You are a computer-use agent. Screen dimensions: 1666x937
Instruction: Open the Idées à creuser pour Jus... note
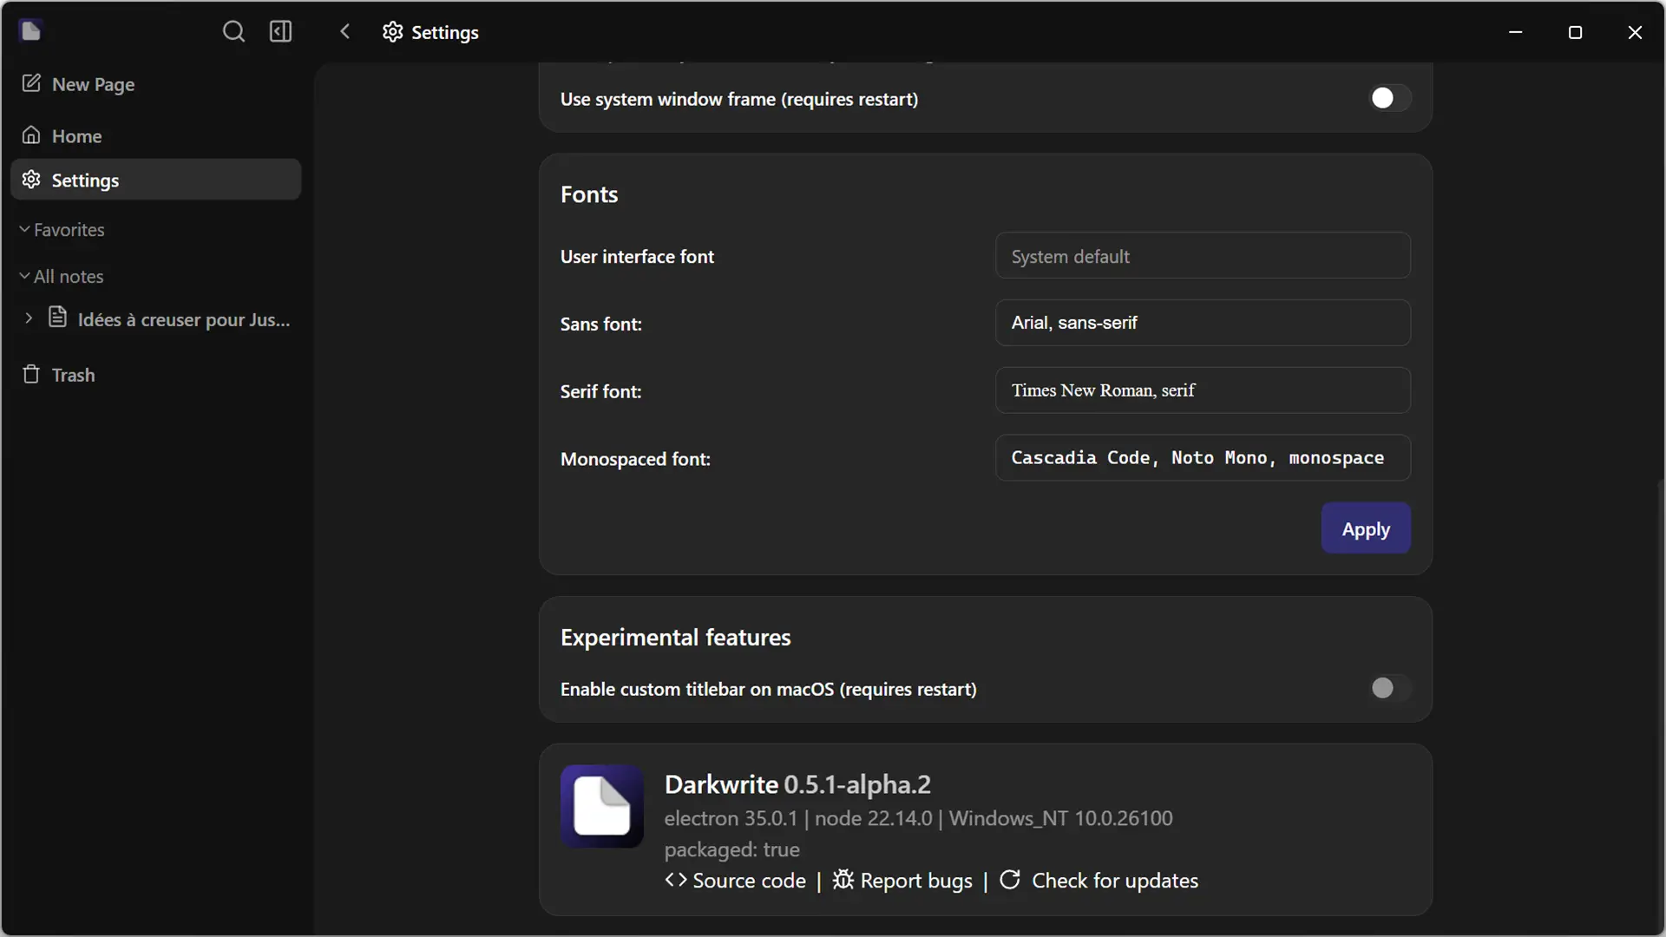[184, 319]
